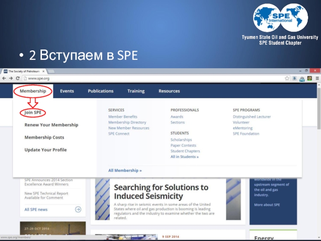Click the SERVICES column heading
321x241 pixels.
(x=116, y=110)
